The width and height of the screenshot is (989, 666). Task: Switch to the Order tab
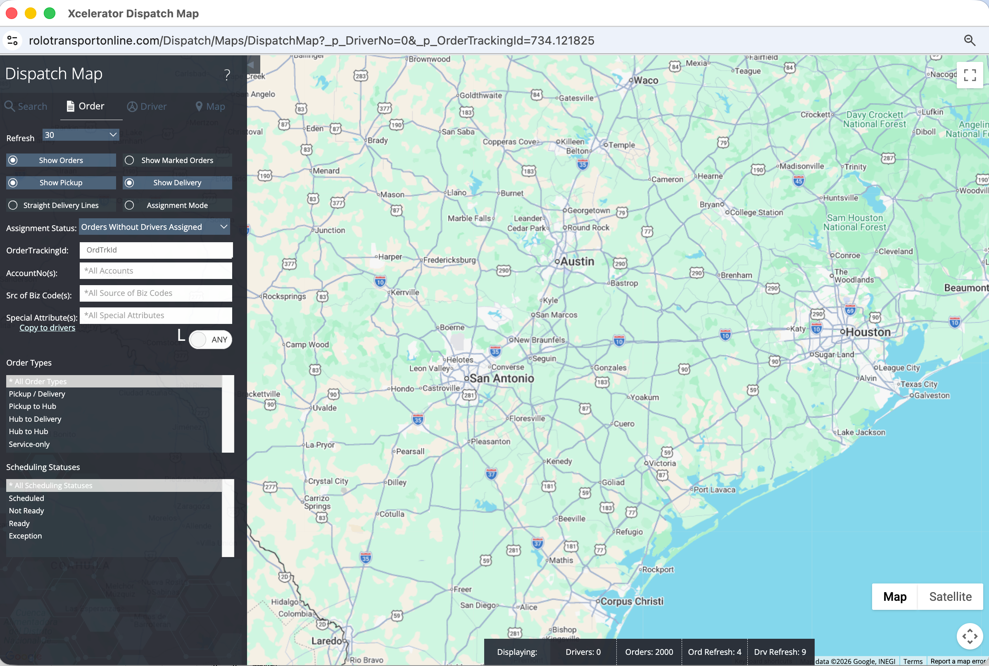point(86,106)
